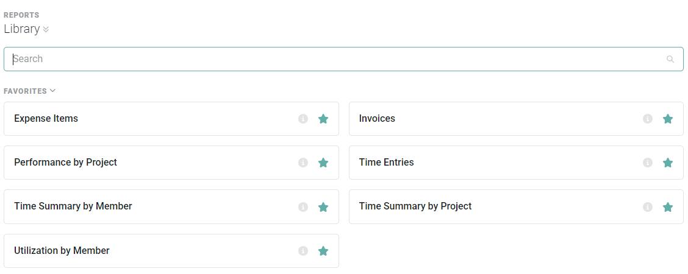The width and height of the screenshot is (688, 274).
Task: Click the magnifier icon in search bar
Action: tap(670, 59)
